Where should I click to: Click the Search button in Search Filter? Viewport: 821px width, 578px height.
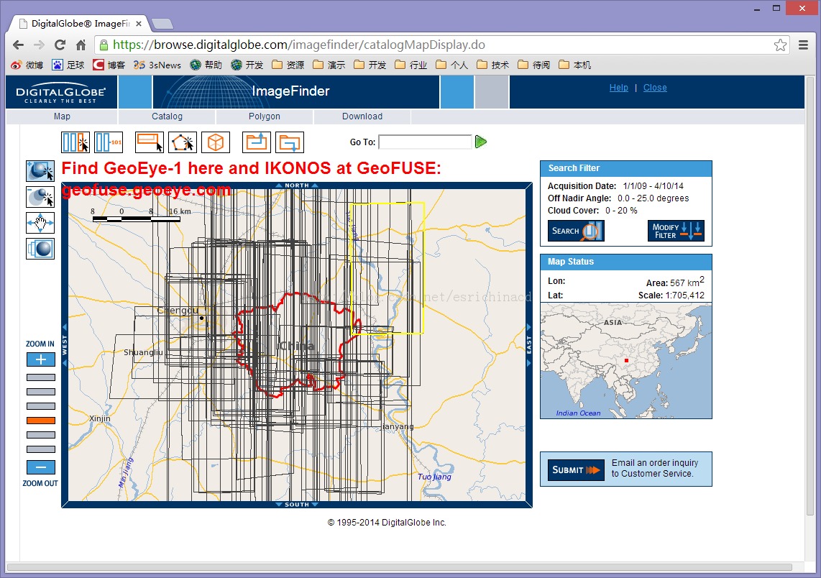tap(576, 231)
